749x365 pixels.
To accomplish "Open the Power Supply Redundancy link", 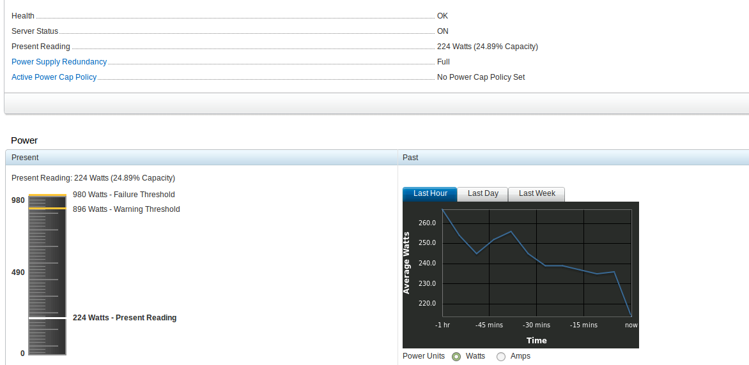I will 59,62.
